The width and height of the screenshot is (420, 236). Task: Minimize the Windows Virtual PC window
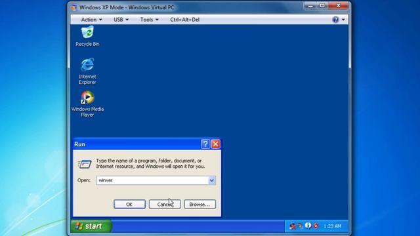coord(310,6)
